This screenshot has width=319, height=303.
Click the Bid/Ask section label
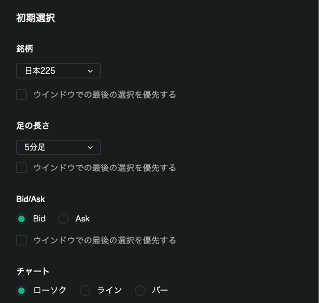30,199
